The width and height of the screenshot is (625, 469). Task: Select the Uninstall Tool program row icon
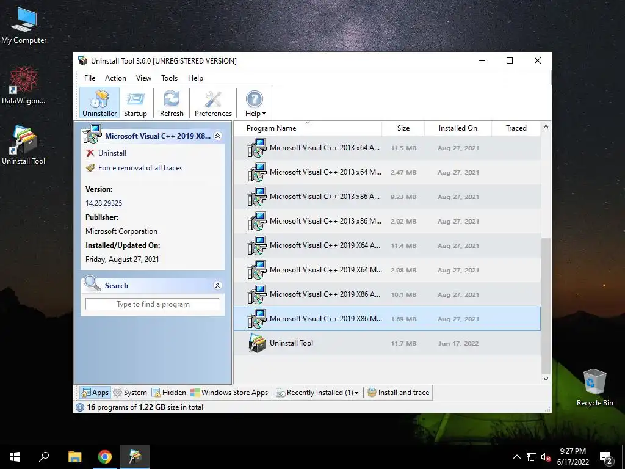click(257, 343)
